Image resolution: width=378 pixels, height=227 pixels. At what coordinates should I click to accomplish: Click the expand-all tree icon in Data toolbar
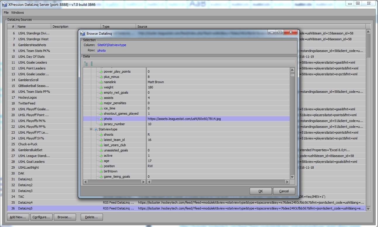(86, 64)
